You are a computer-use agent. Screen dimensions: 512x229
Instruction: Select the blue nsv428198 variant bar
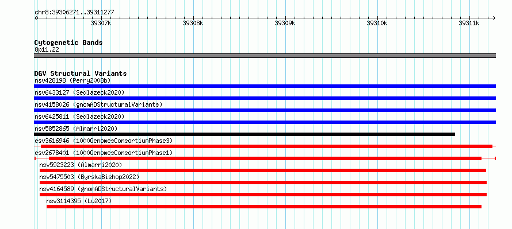(x=265, y=86)
